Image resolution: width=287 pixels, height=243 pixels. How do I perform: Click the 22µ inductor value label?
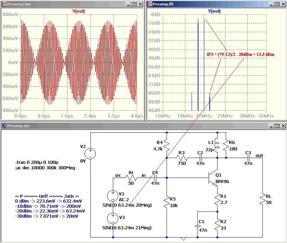click(x=210, y=150)
